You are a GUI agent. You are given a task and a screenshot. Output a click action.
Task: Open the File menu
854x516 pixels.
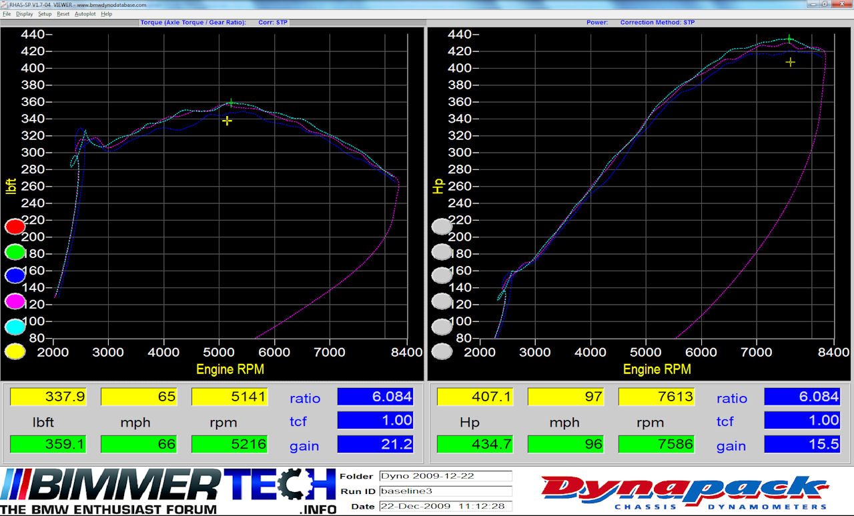7,13
